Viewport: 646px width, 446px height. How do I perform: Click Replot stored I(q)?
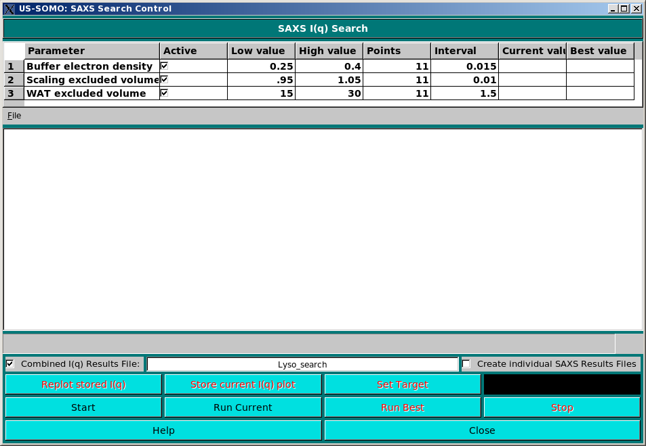tap(83, 384)
